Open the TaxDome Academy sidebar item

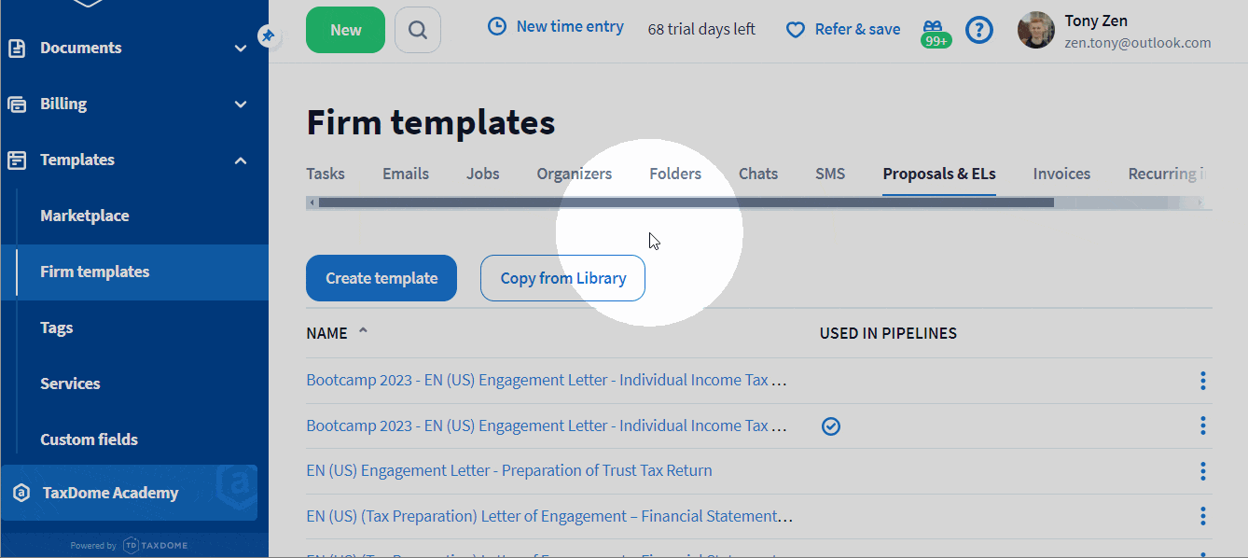(129, 493)
